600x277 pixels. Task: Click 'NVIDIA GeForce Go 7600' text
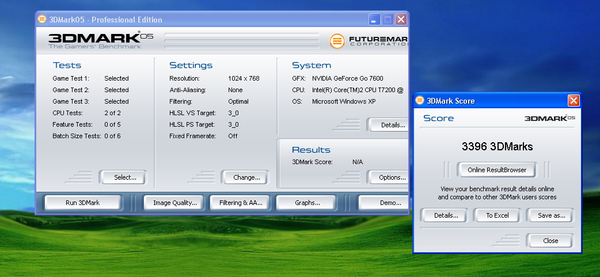click(347, 78)
